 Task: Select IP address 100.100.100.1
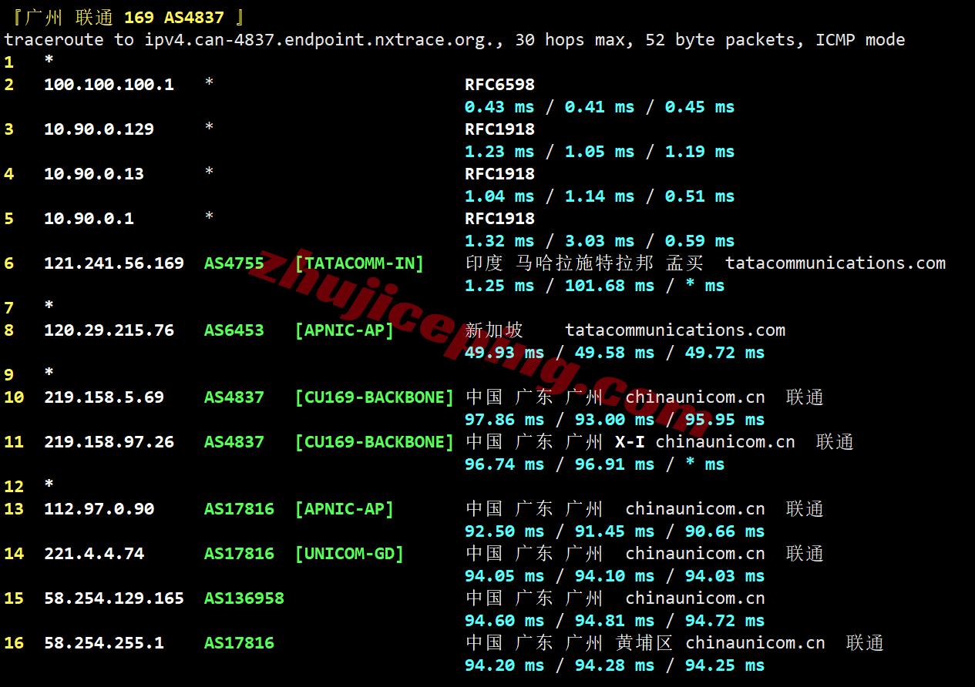click(x=109, y=85)
